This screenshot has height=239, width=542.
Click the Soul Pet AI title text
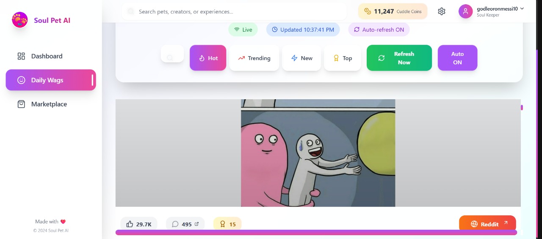[x=52, y=20]
